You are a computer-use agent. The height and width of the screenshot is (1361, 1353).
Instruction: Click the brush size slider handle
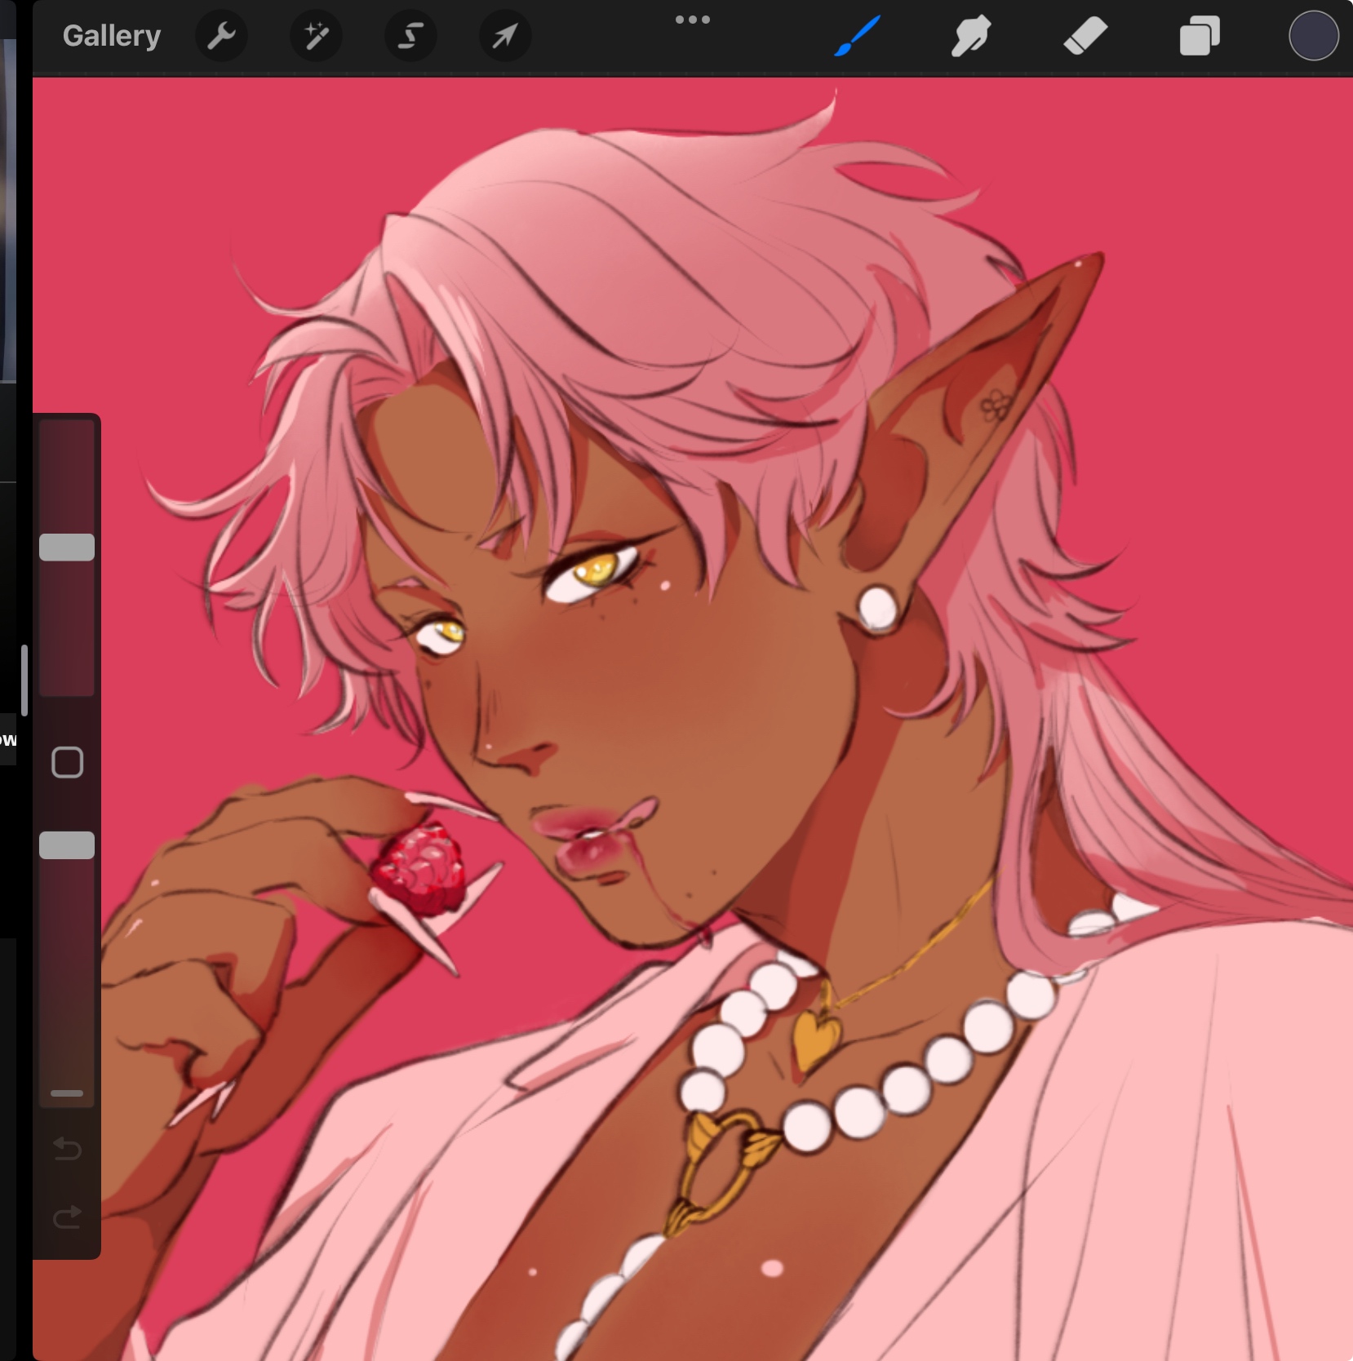coord(67,548)
